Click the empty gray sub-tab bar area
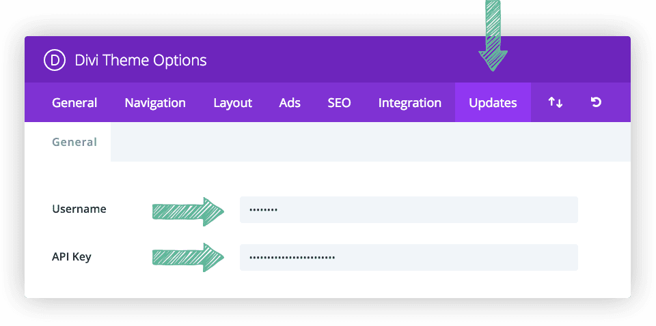 click(370, 142)
